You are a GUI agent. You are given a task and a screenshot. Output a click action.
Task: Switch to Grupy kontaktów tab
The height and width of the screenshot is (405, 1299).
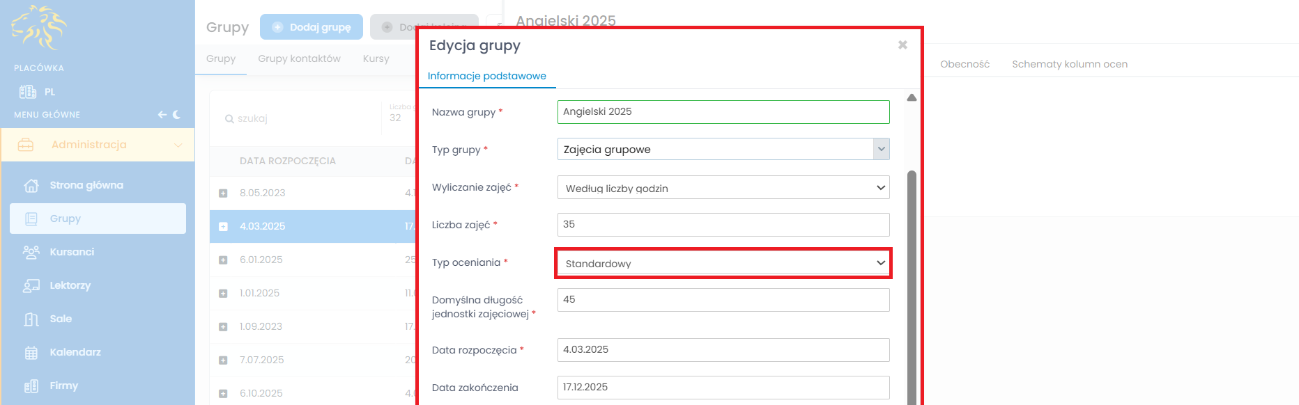click(x=299, y=58)
